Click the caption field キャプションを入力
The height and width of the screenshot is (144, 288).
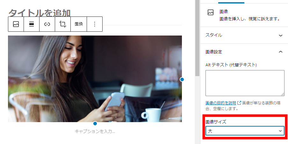click(95, 131)
